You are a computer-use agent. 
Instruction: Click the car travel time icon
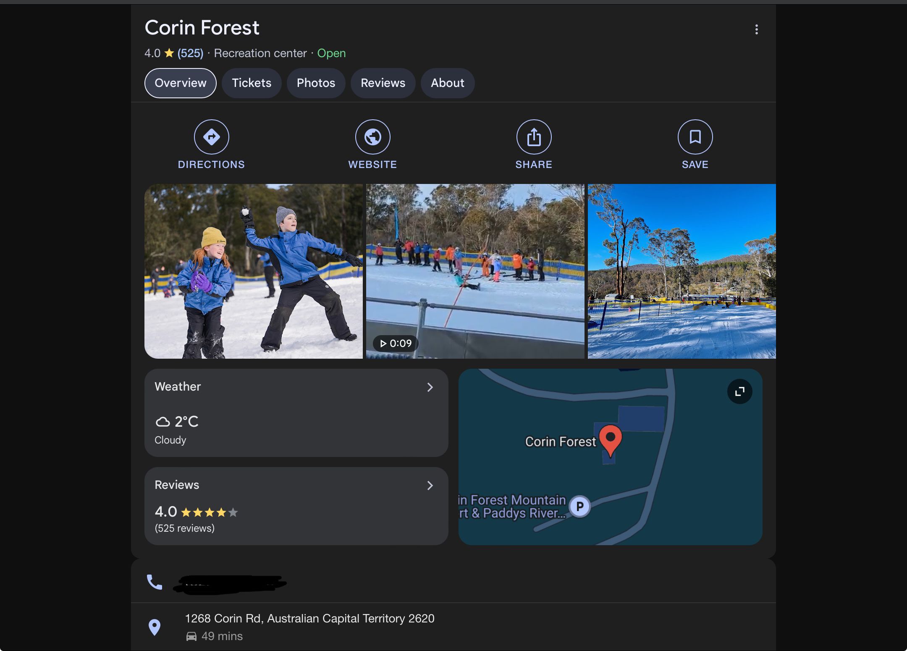(191, 636)
